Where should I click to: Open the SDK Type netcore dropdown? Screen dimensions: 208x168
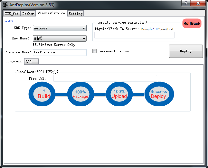60,28
